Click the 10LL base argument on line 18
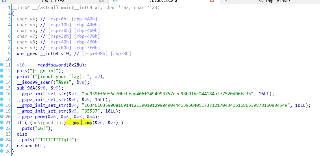Viewport: 320px width, 156px height. (300, 105)
